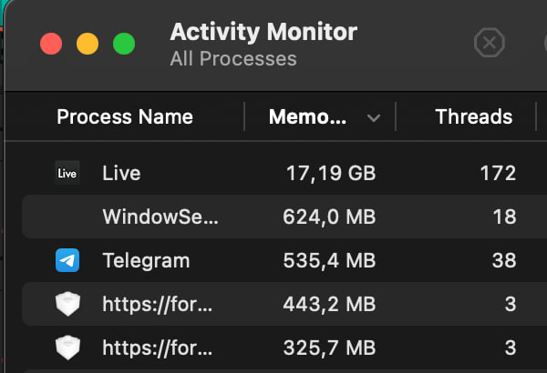Viewport: 547px width, 373px height.
Task: Select the Live process name
Action: click(x=122, y=173)
